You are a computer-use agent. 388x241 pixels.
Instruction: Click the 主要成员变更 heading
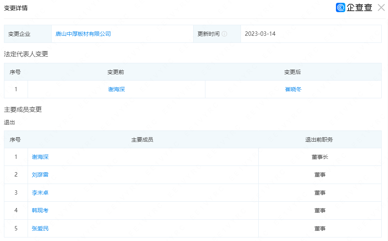[23, 110]
